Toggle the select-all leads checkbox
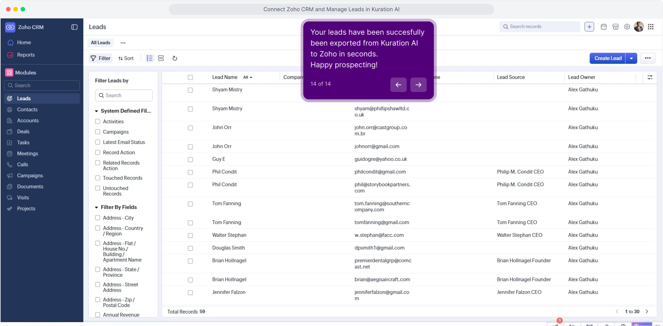The image size is (663, 326). (x=190, y=77)
